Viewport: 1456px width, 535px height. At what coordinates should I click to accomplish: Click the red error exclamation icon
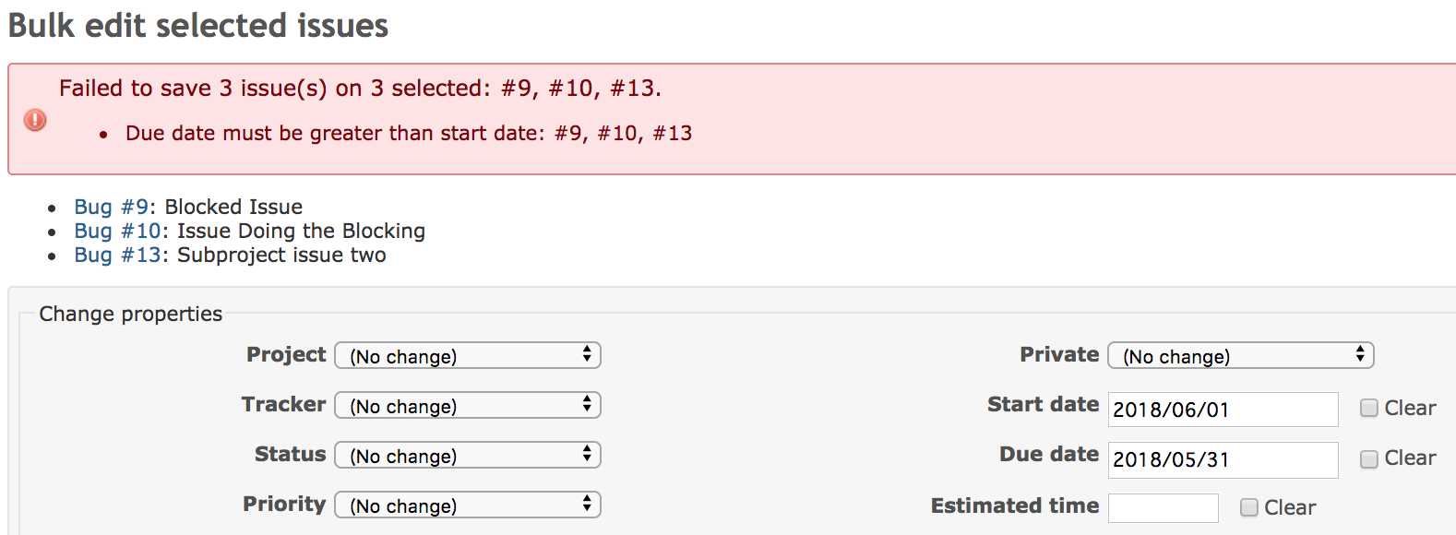click(35, 120)
